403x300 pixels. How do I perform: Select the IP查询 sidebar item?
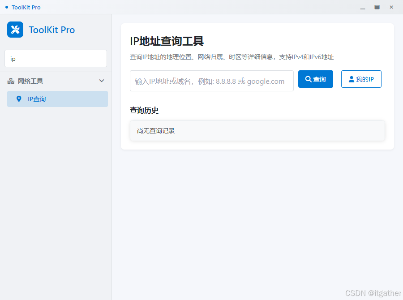57,99
